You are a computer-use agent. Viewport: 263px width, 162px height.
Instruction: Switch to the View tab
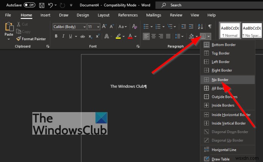(x=195, y=15)
